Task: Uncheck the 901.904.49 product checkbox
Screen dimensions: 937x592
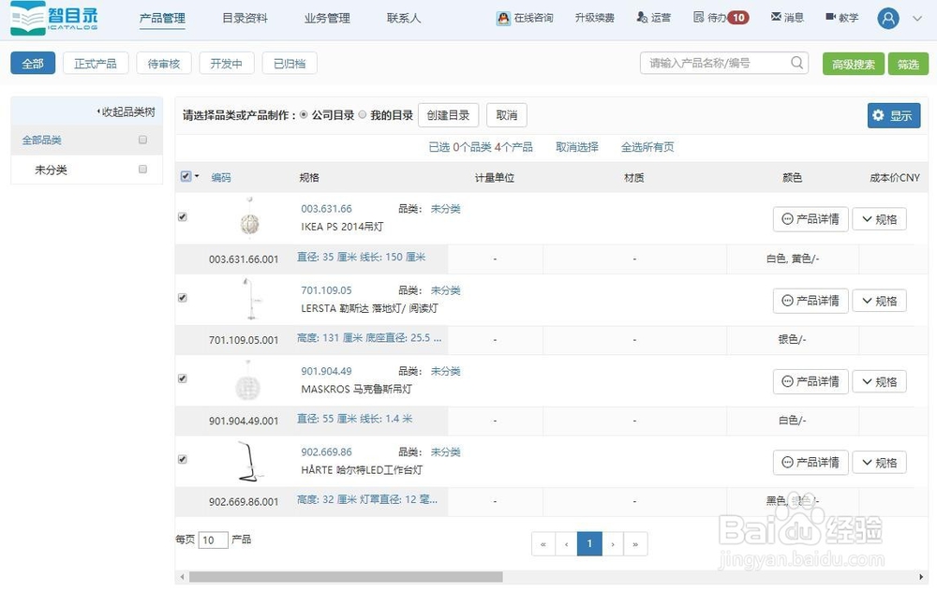Action: (x=183, y=378)
